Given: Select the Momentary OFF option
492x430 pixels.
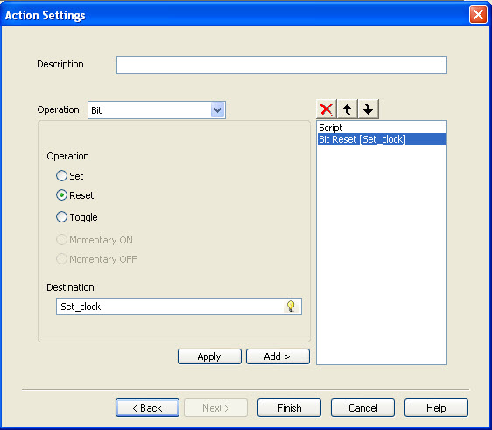Looking at the screenshot, I should click(61, 259).
